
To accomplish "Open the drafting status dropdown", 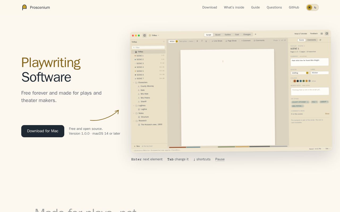I will point(300,73).
